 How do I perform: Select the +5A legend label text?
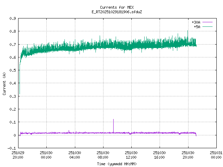click(x=197, y=26)
